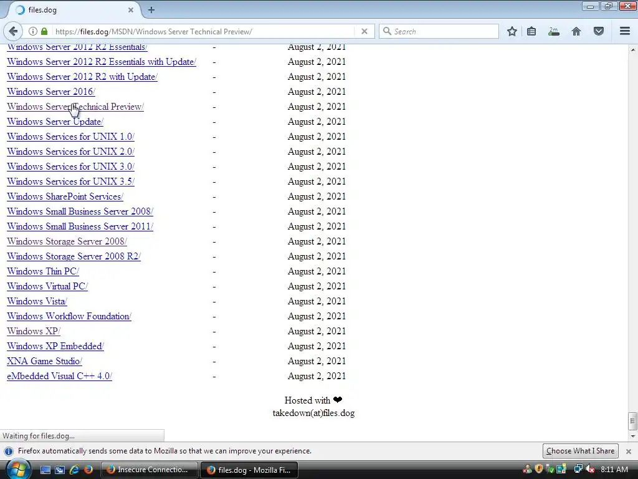Open the Windows Thin PC link
Image resolution: width=638 pixels, height=479 pixels.
tap(43, 271)
